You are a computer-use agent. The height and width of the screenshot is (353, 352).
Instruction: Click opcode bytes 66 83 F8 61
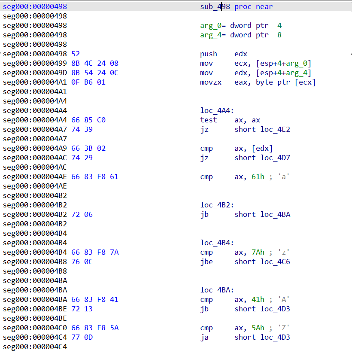[95, 177]
